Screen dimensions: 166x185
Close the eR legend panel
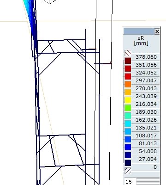pyautogui.click(x=157, y=31)
